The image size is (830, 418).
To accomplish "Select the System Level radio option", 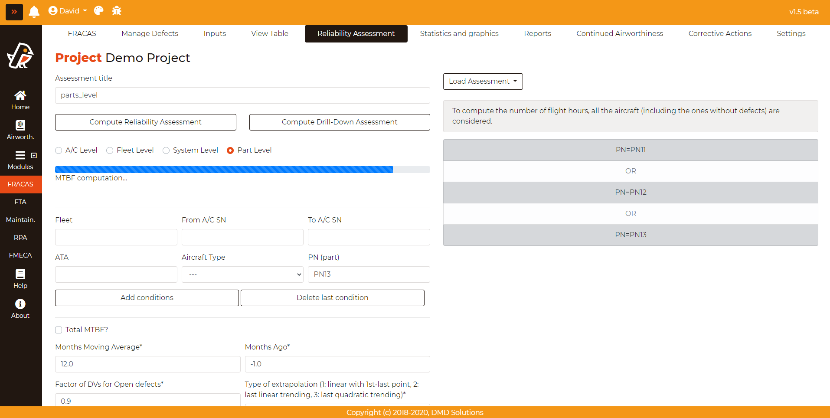I will (x=166, y=150).
